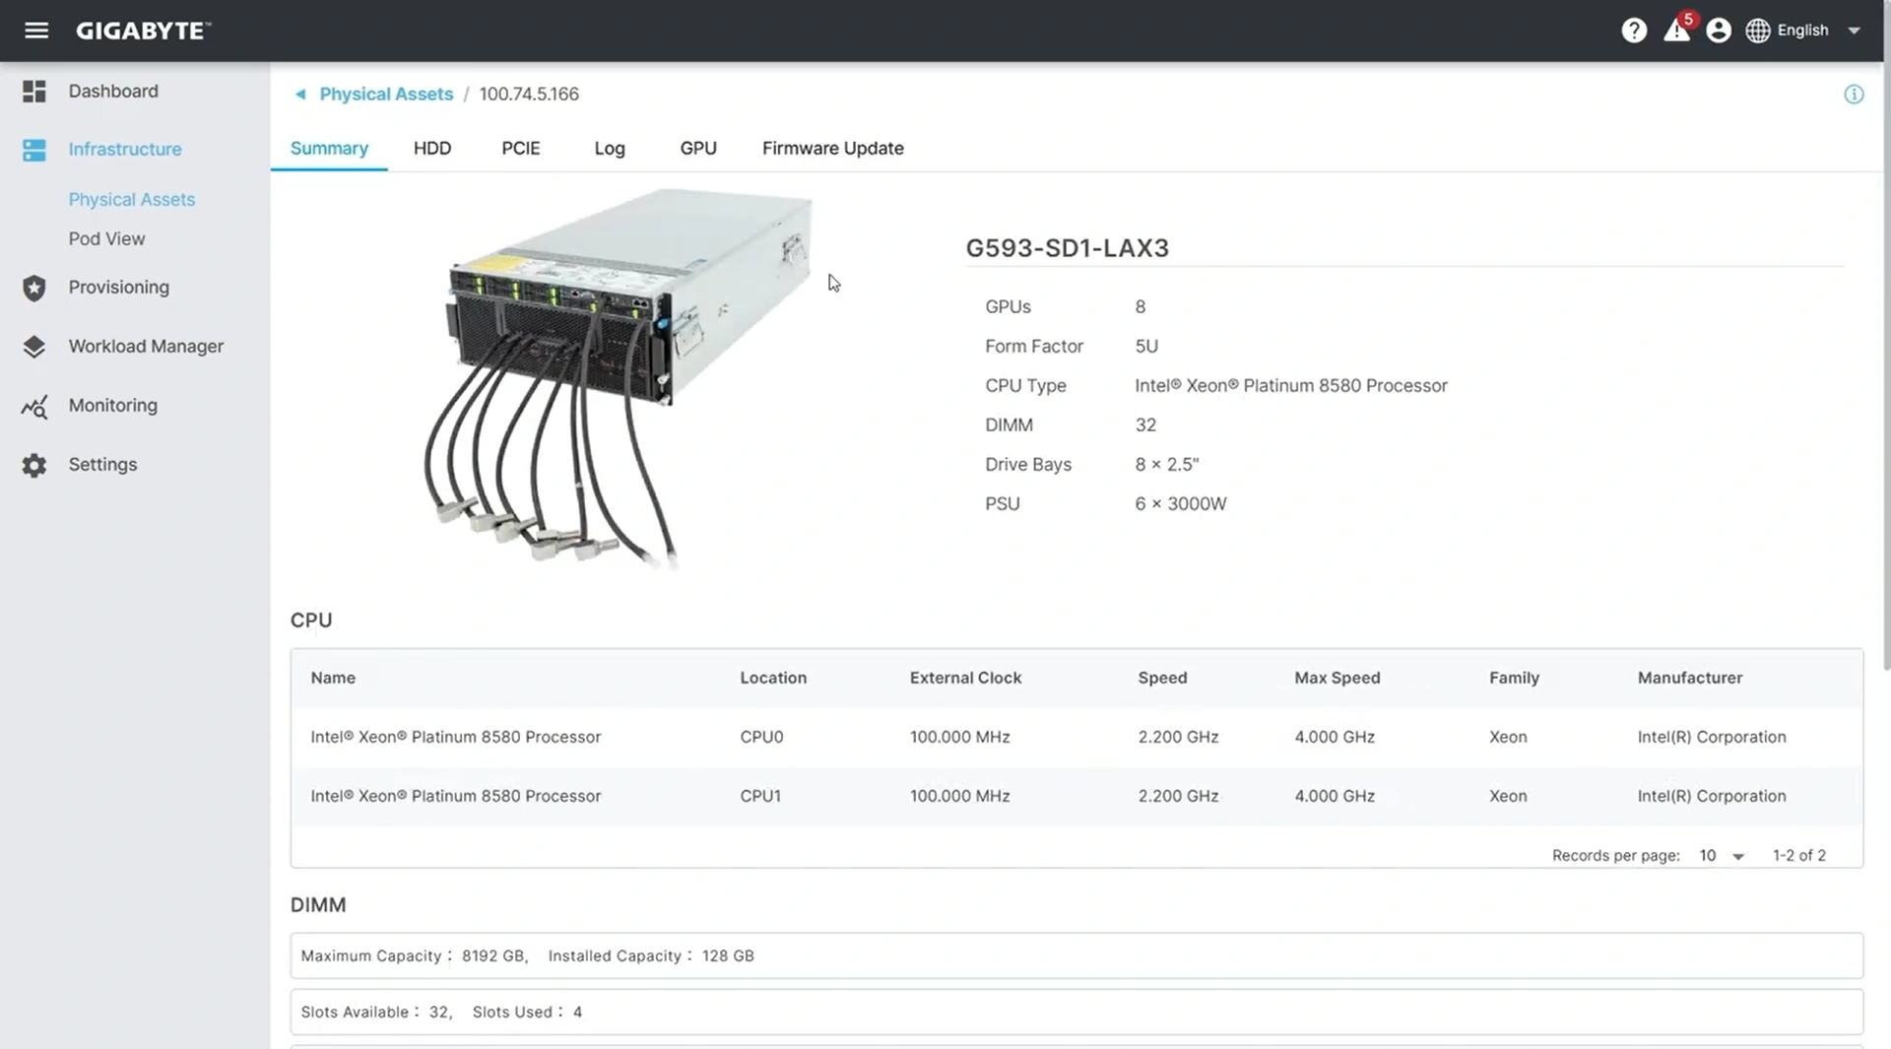Open the hamburger navigation menu
This screenshot has height=1049, width=1891.
tap(36, 31)
